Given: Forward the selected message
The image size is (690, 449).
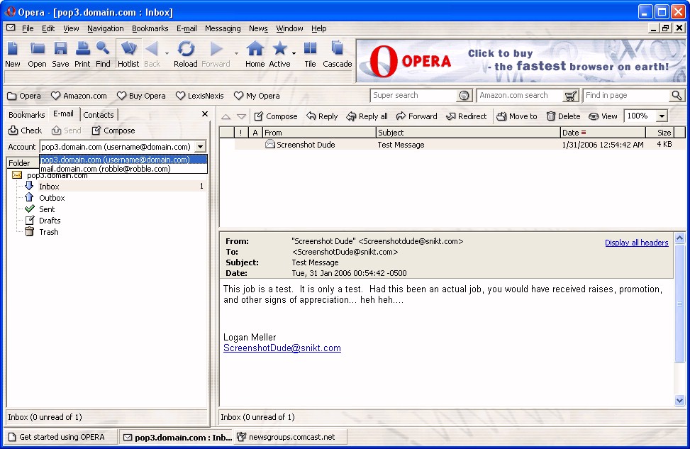Looking at the screenshot, I should [417, 116].
